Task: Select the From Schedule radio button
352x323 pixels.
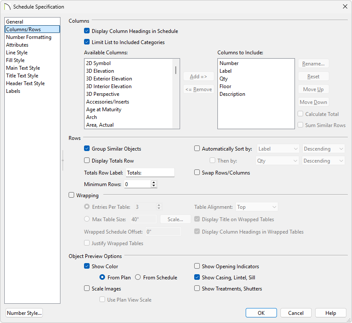Action: (x=138, y=277)
